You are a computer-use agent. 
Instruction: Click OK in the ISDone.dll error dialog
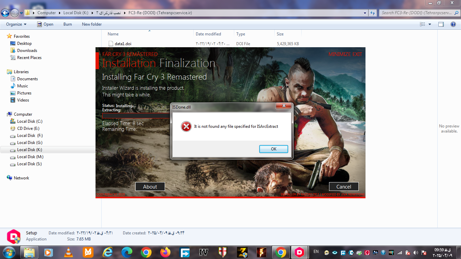tap(273, 149)
